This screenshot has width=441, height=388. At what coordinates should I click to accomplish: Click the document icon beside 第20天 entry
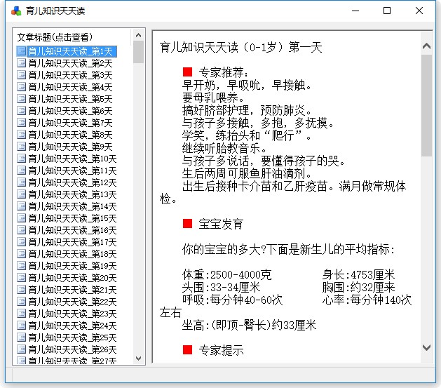pos(21,278)
